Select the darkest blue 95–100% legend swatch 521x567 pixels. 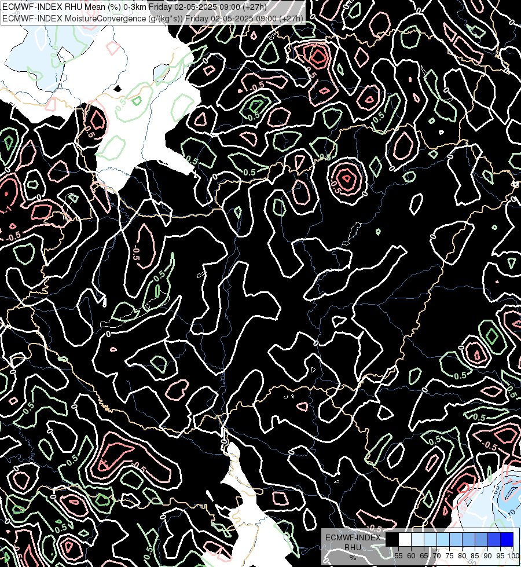[x=507, y=539]
